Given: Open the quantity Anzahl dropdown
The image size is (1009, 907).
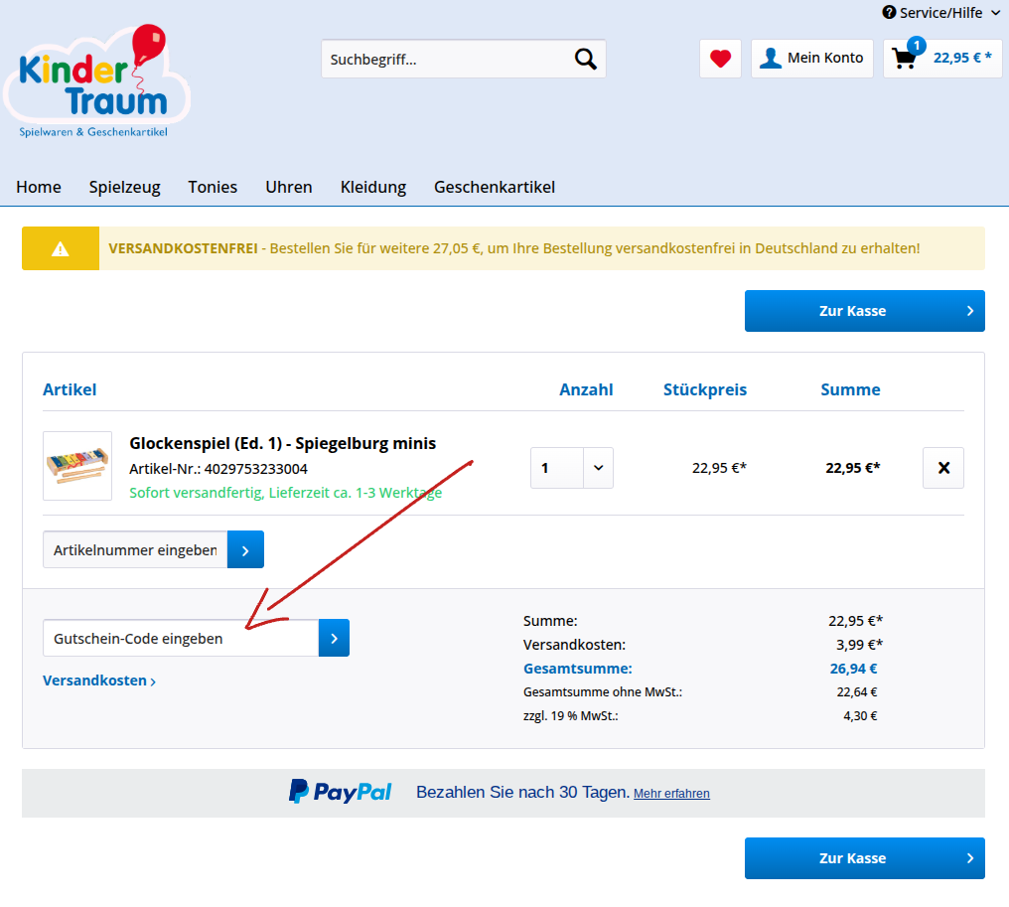Looking at the screenshot, I should click(x=572, y=468).
